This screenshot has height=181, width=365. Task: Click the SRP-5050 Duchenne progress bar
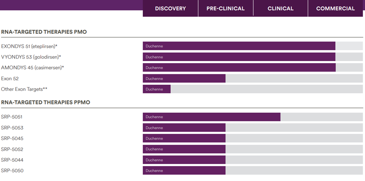tap(184, 170)
